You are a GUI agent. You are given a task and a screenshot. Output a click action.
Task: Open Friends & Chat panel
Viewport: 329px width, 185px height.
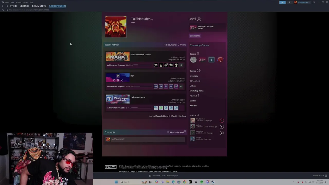320,176
